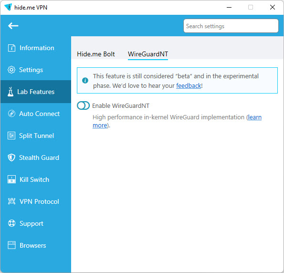The image size is (284, 273).
Task: Click the Auto Connect link icon
Action: point(11,114)
